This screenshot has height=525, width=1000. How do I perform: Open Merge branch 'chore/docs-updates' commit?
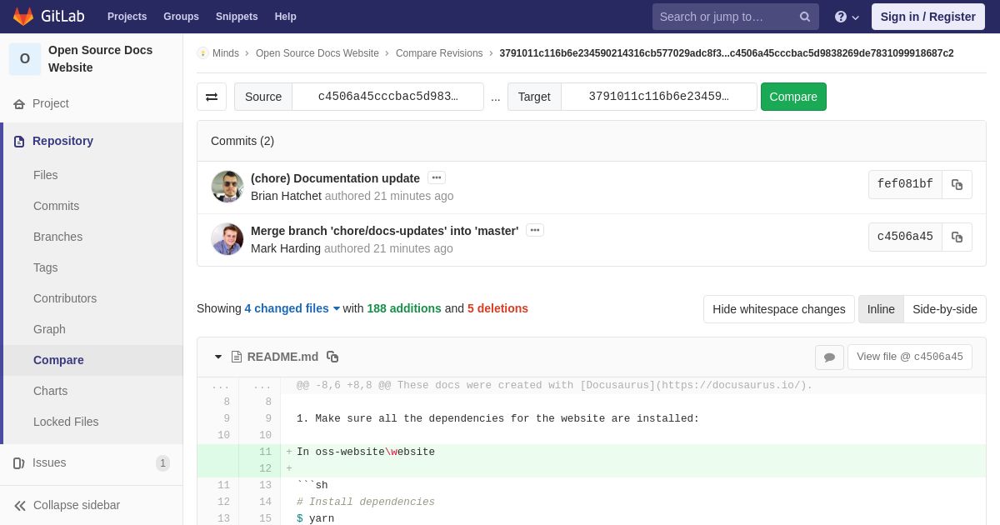click(x=384, y=231)
